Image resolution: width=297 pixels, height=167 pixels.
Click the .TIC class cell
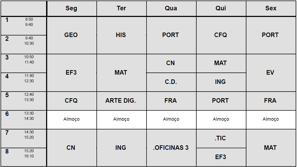click(x=221, y=138)
